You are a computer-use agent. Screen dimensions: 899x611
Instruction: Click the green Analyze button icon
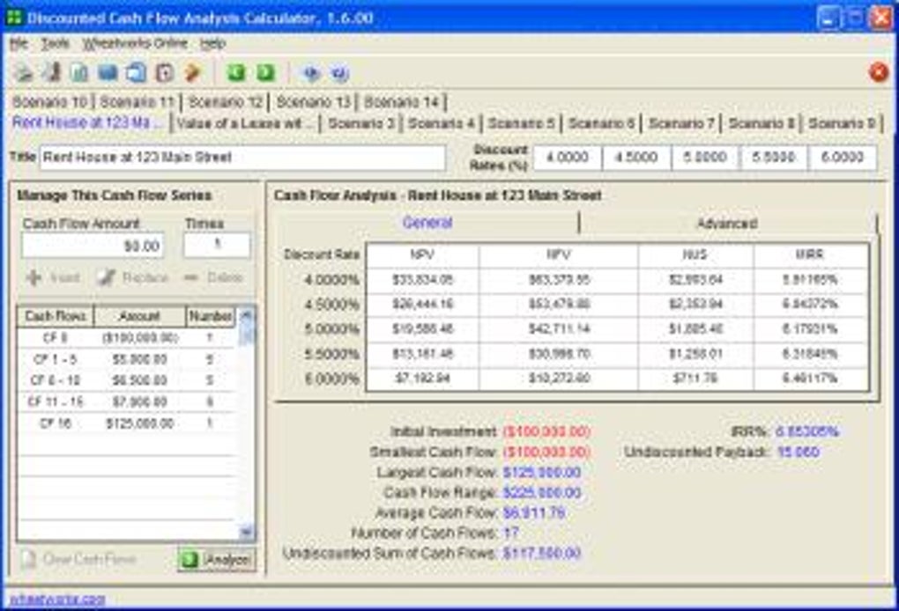[189, 559]
